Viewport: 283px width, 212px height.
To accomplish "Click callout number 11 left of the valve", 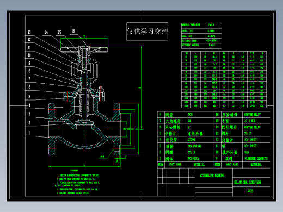I will coord(29,48).
